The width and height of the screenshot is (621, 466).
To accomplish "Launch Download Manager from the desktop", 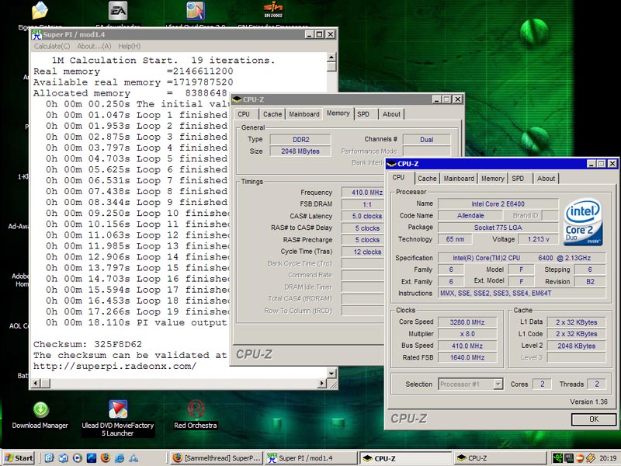I will coord(40,409).
